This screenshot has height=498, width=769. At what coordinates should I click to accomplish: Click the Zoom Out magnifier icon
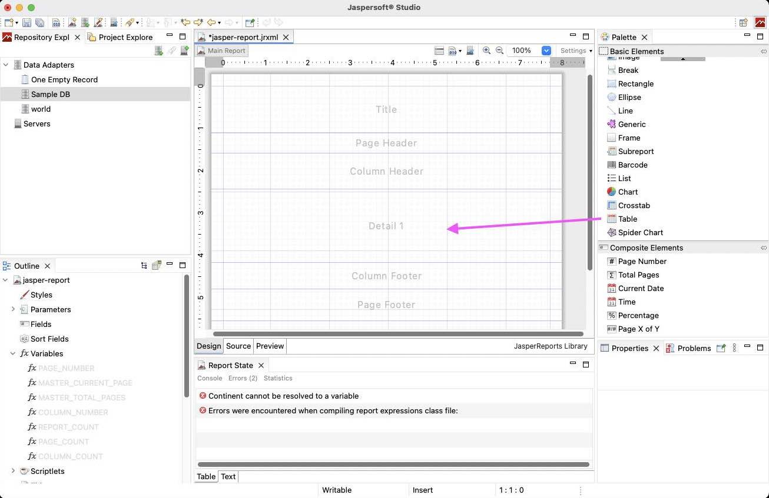tap(499, 51)
